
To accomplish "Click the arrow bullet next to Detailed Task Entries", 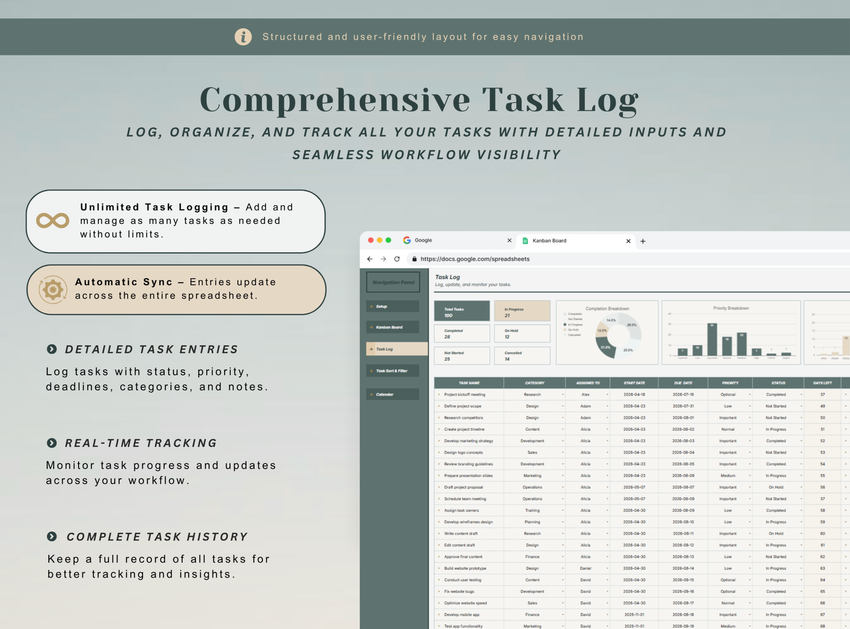I will (x=52, y=349).
